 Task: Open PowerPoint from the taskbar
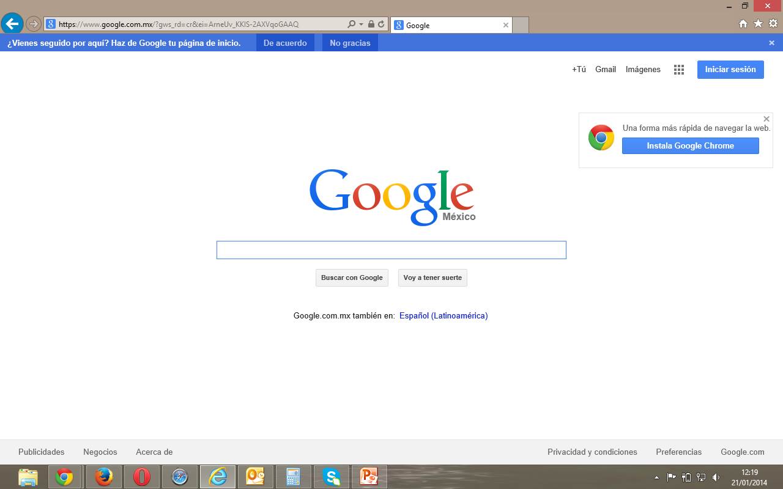(369, 477)
